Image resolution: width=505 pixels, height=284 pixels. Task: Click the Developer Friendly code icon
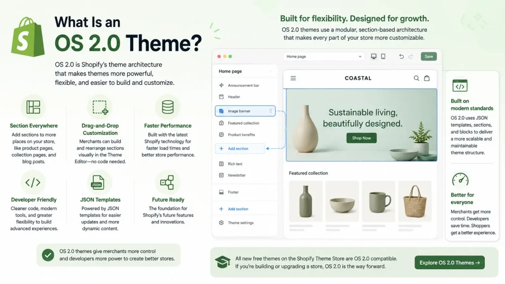33,182
